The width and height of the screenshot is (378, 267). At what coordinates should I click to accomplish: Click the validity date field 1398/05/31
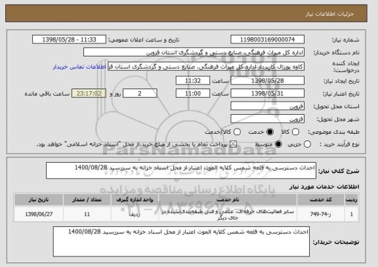[267, 94]
